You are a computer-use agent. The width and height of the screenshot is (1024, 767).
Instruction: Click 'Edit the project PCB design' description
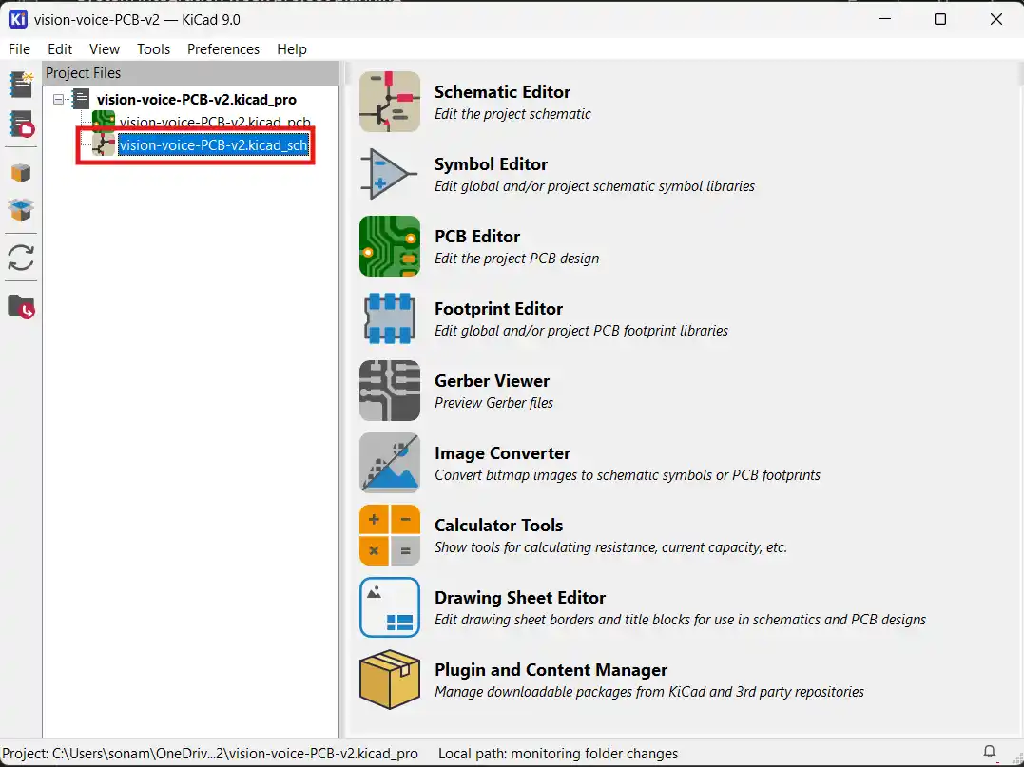pos(516,259)
